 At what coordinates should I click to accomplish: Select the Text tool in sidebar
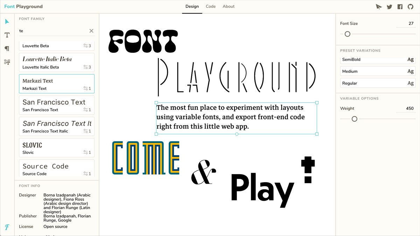click(7, 35)
